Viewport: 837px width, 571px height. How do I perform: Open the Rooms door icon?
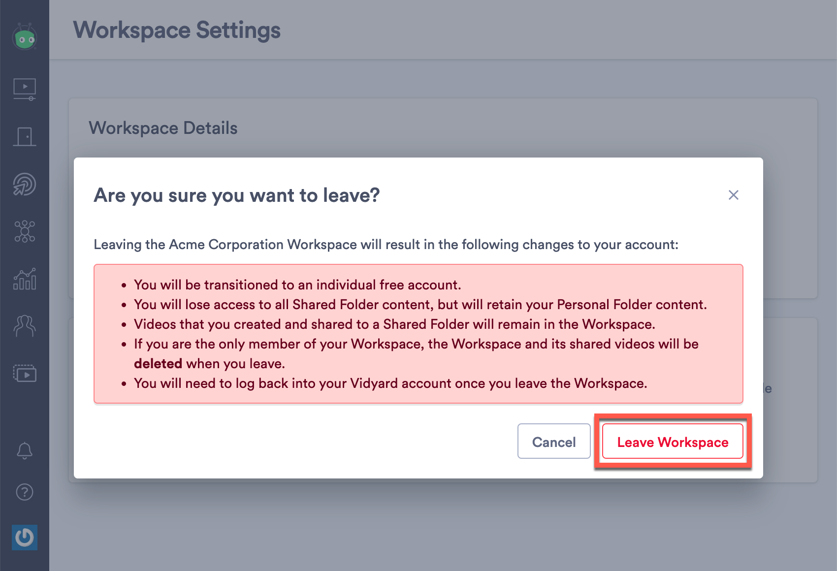click(24, 136)
